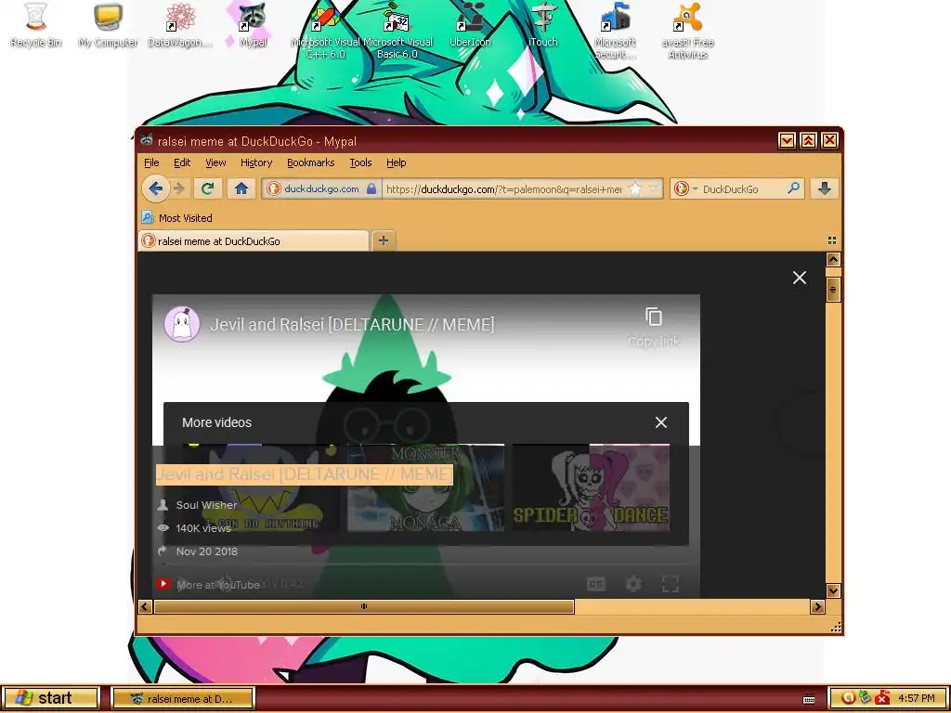Select Microsoft Visual Basic 6.0 shortcut
951x713 pixels.
[397, 31]
